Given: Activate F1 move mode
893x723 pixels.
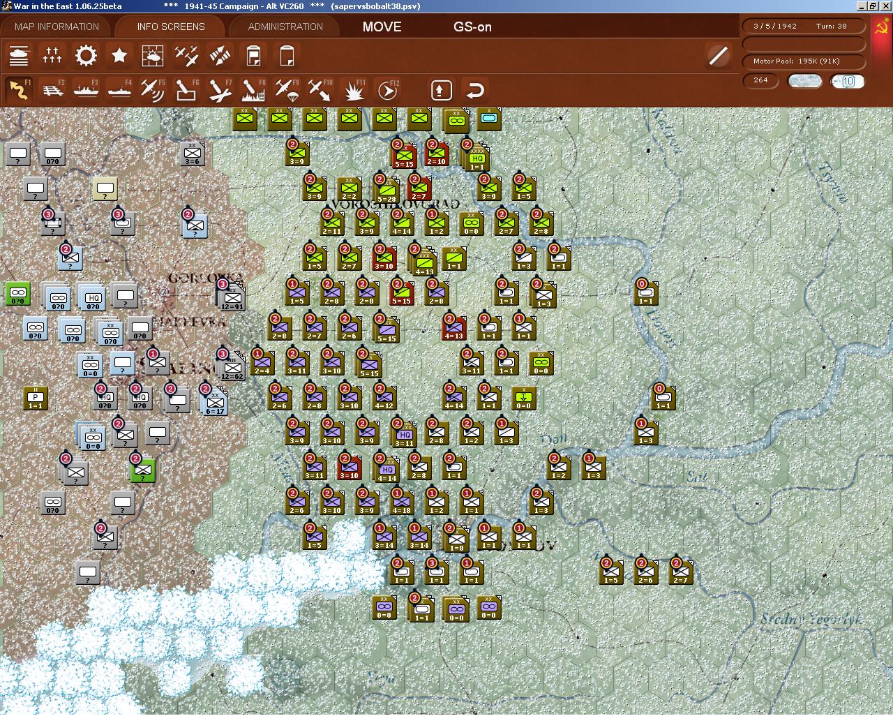Looking at the screenshot, I should coord(19,90).
